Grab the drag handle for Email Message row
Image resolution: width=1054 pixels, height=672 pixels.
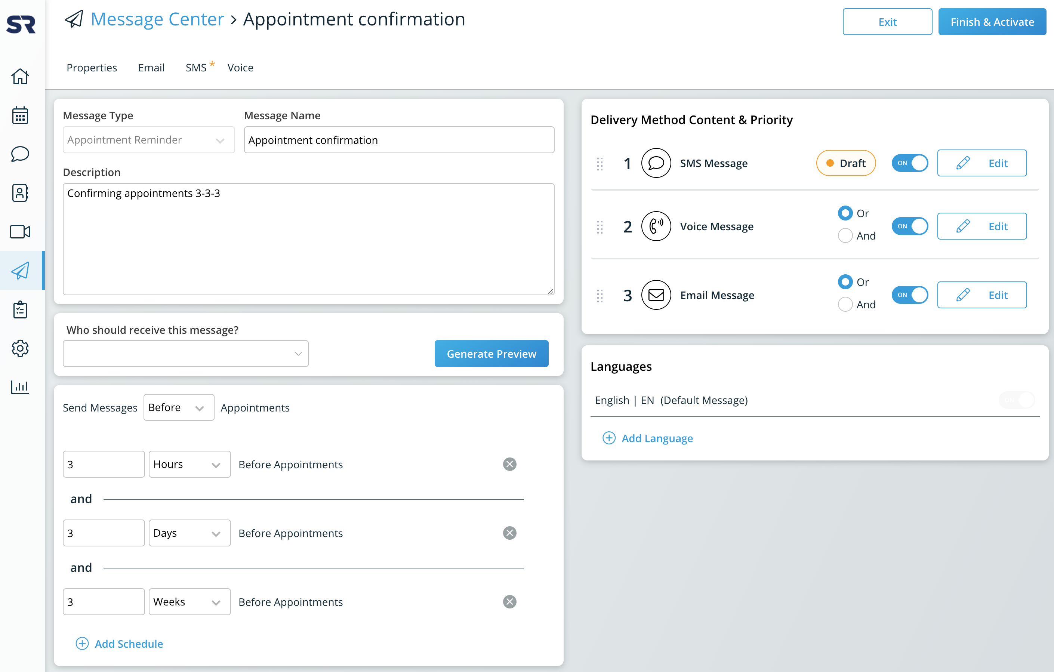600,296
